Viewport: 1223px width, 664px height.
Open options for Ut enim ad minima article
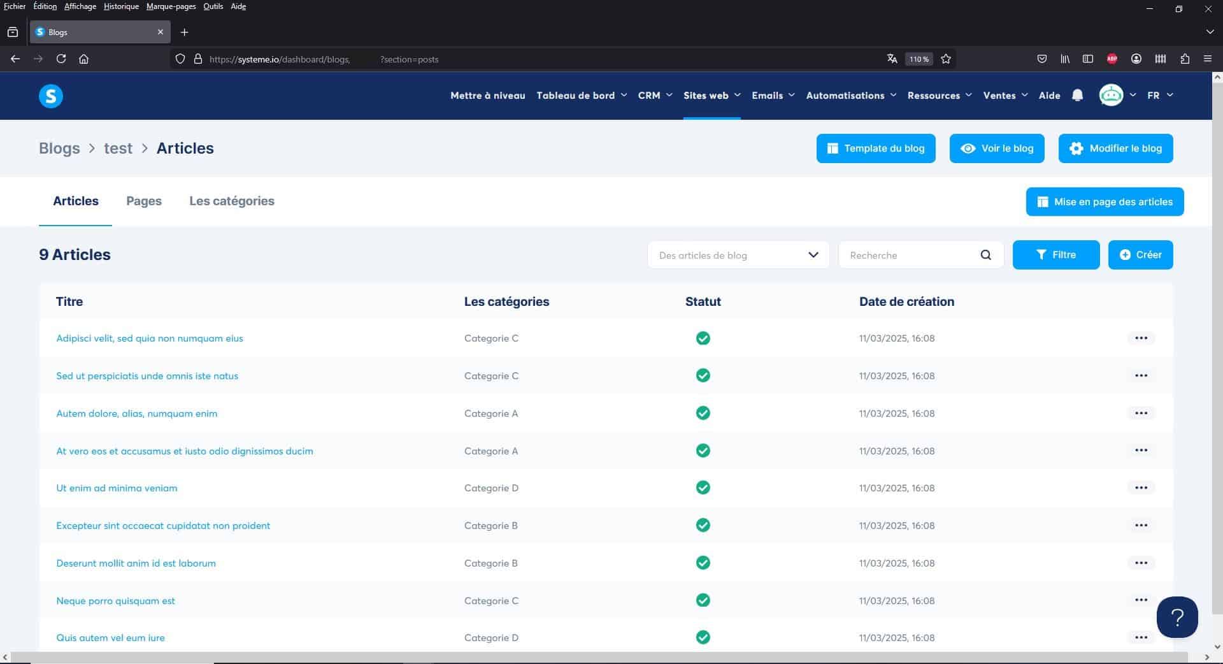(1141, 488)
